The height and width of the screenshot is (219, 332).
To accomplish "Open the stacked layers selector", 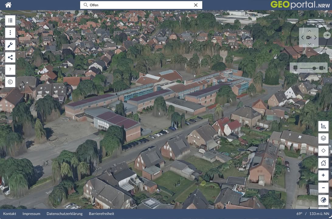I will click(x=323, y=138).
